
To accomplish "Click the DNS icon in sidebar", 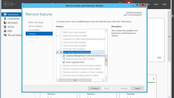I will click(5, 31).
